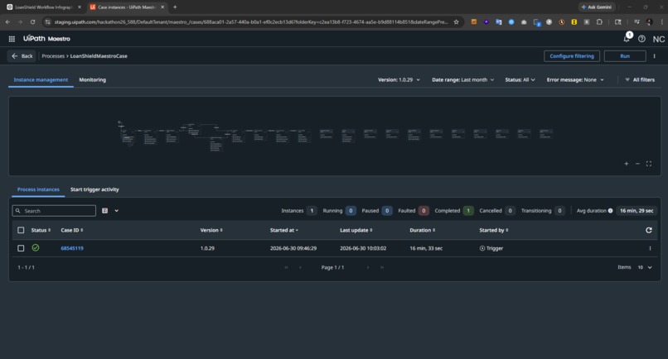Viewport: 668px width, 359px height.
Task: Open the UiPath apps grid launcher
Action: 12,39
